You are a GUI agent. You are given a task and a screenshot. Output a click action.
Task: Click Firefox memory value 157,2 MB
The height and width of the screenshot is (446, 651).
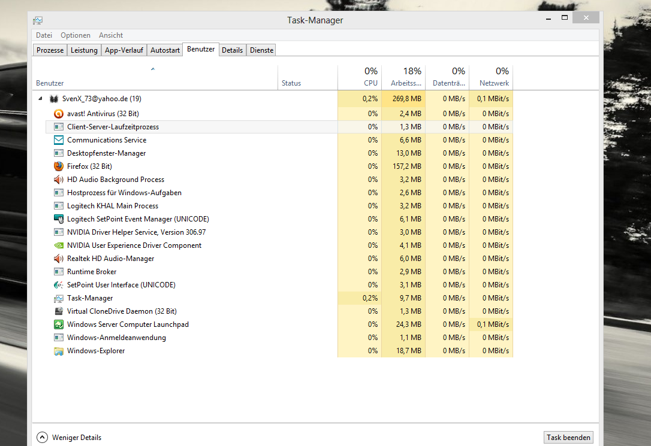coord(407,166)
